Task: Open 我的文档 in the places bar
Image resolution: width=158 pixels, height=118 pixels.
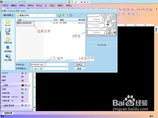Action: click(8, 40)
